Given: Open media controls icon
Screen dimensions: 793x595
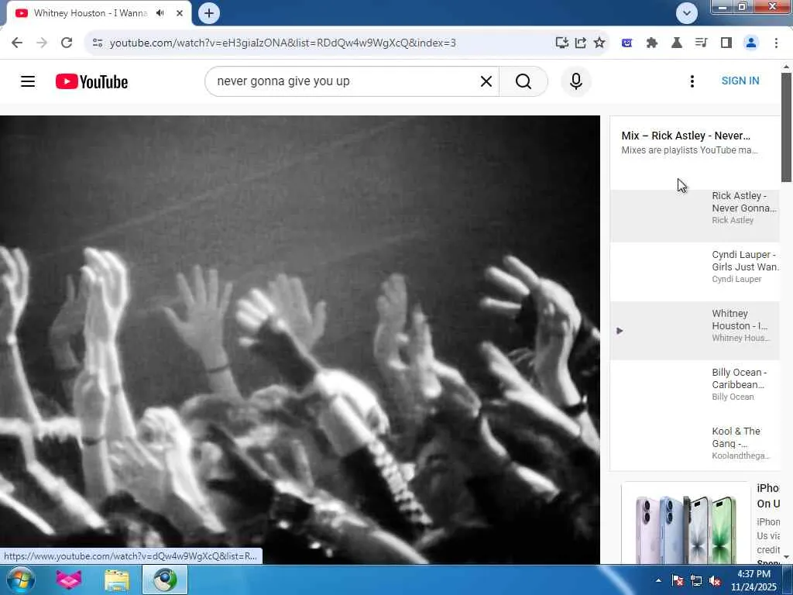Looking at the screenshot, I should 701,43.
